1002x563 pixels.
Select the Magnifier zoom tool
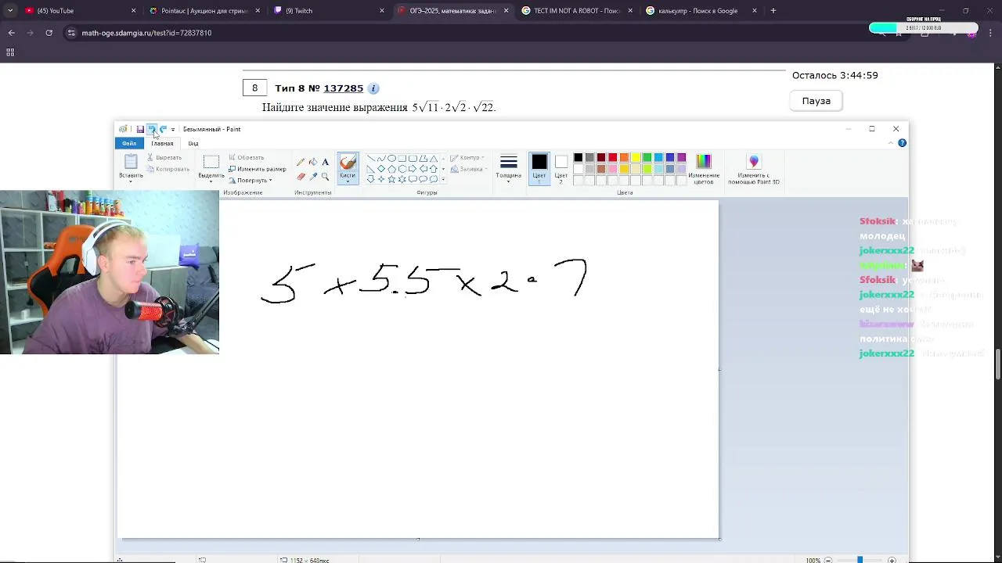pyautogui.click(x=326, y=177)
